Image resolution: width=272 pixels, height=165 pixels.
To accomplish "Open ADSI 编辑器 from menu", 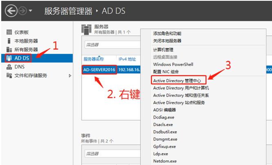I will [165, 110].
